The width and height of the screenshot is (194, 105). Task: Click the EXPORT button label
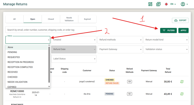pos(183,20)
